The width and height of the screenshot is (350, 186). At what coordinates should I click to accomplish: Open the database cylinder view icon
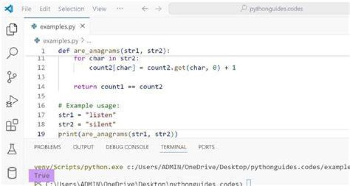pos(12,173)
